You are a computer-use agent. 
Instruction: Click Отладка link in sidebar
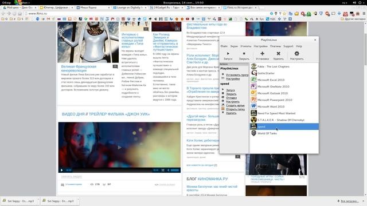click(231, 98)
